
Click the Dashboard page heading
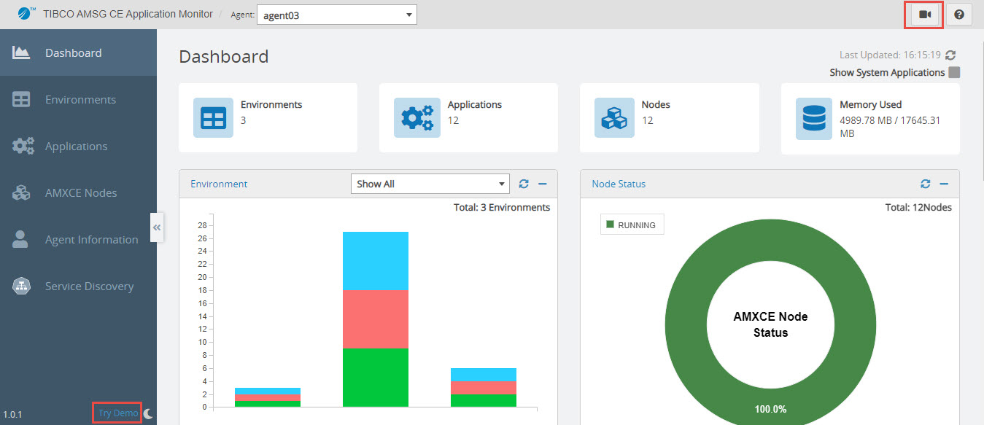coord(224,56)
